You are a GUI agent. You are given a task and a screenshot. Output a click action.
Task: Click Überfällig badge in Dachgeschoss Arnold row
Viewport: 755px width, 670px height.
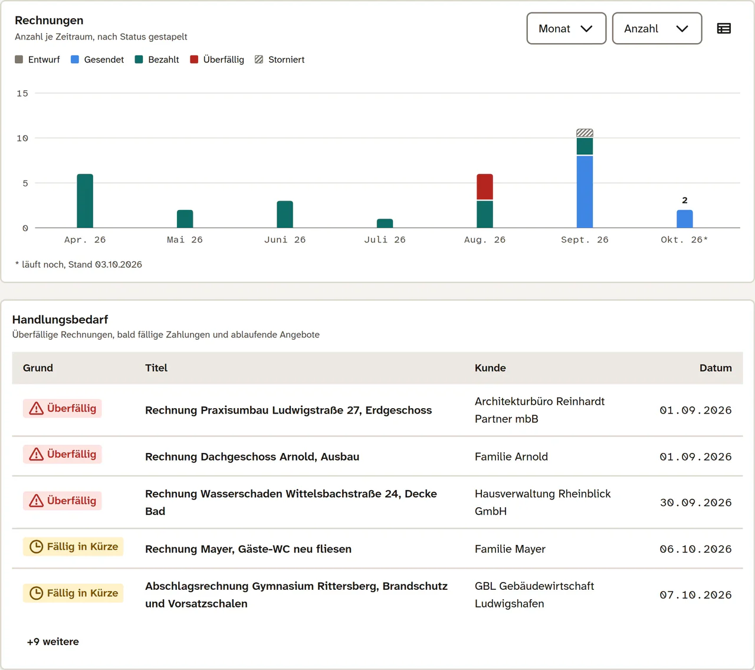coord(63,454)
